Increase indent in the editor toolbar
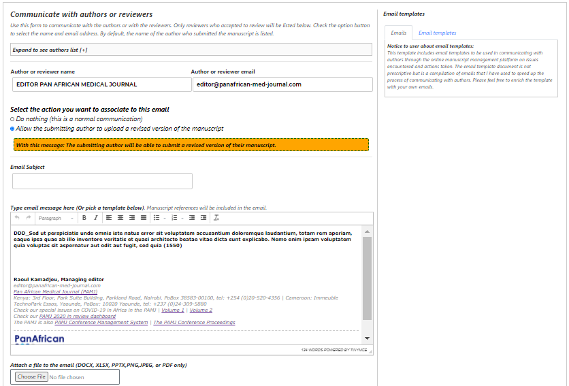The image size is (569, 386). point(204,218)
